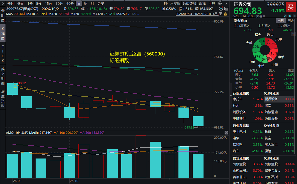Select the 月 monthly K-line tab
Screen dimensions: 297x184
92,3
